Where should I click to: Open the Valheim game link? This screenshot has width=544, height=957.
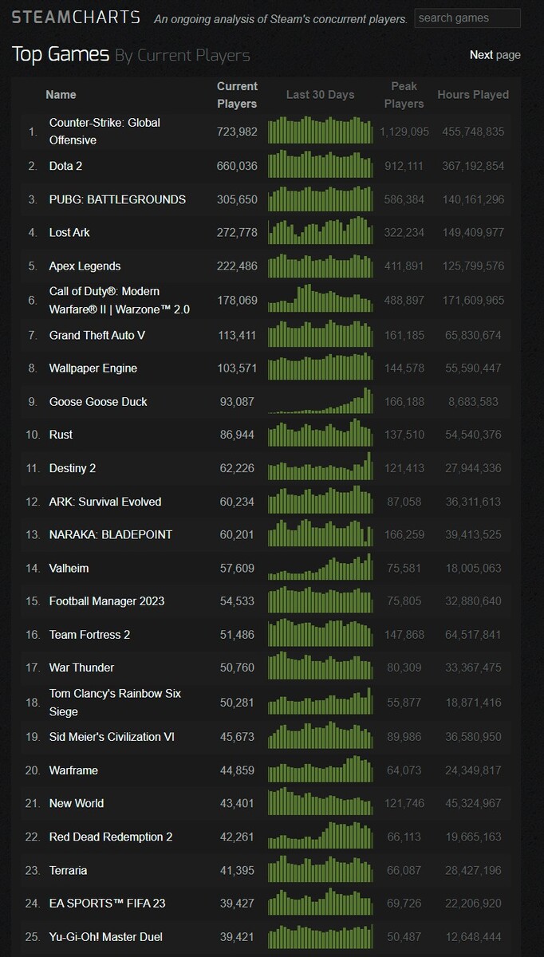(69, 569)
